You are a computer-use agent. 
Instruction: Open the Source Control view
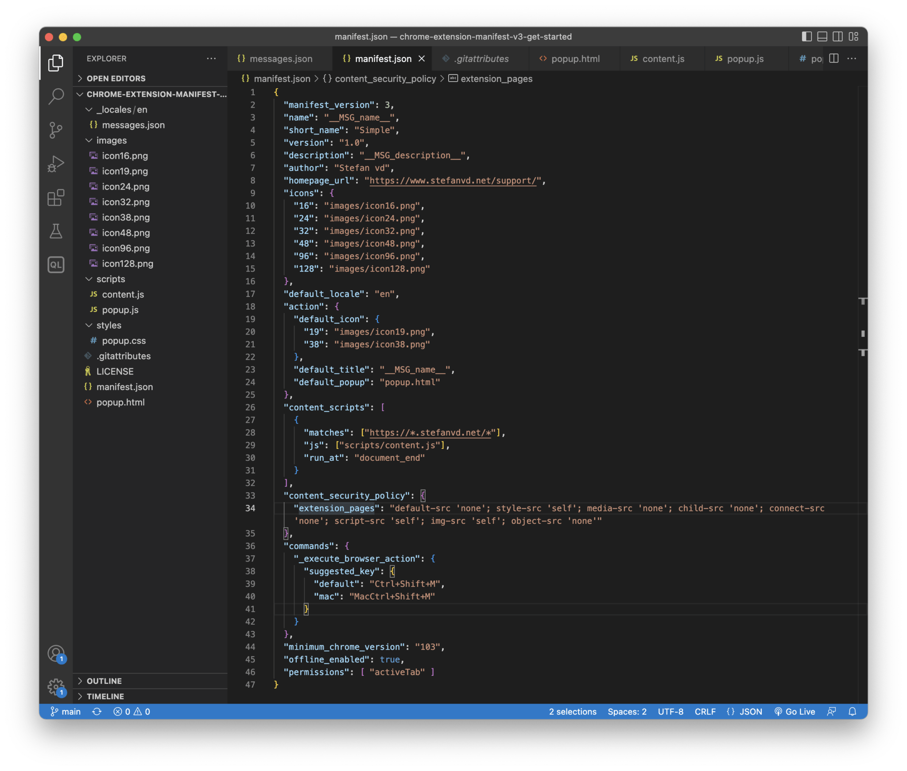pos(56,130)
